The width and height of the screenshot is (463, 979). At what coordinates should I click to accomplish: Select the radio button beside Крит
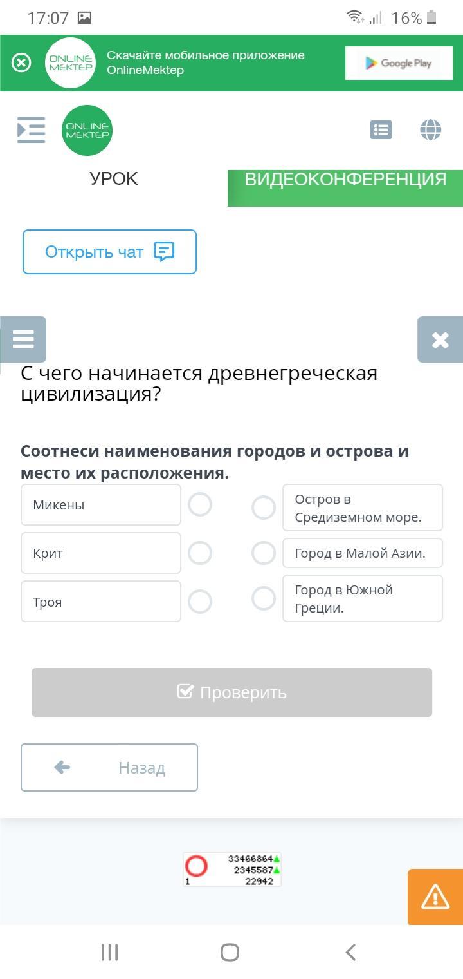tap(200, 553)
